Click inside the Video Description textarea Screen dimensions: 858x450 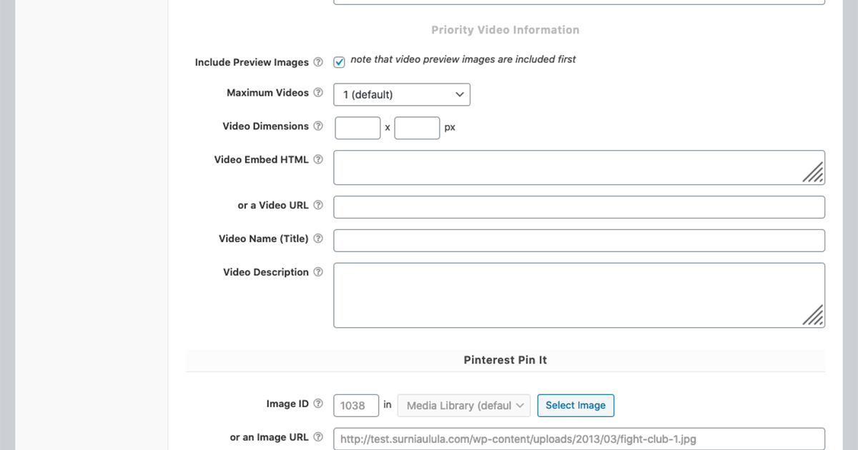pyautogui.click(x=579, y=296)
